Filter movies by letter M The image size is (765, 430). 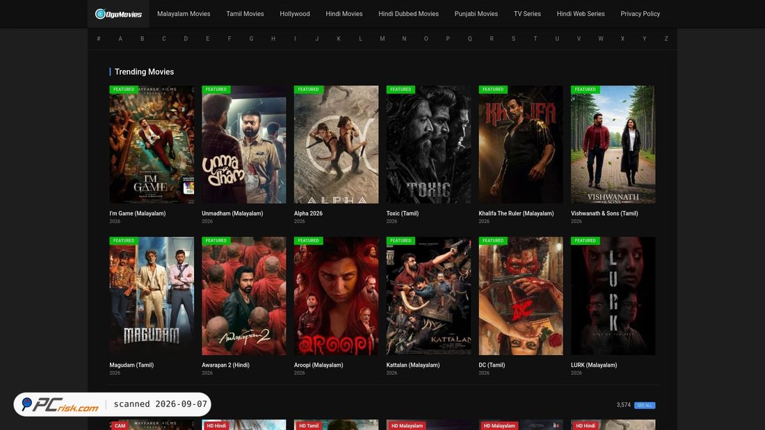coord(382,38)
